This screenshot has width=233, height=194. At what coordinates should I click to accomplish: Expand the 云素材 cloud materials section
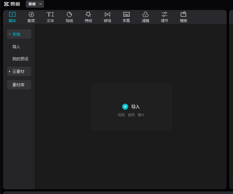coord(19,71)
